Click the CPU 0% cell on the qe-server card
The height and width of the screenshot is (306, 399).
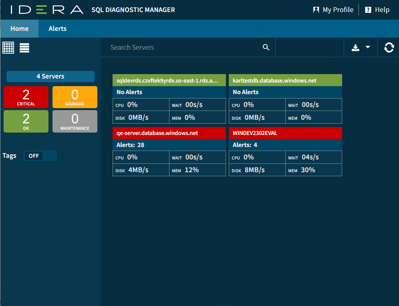point(141,157)
